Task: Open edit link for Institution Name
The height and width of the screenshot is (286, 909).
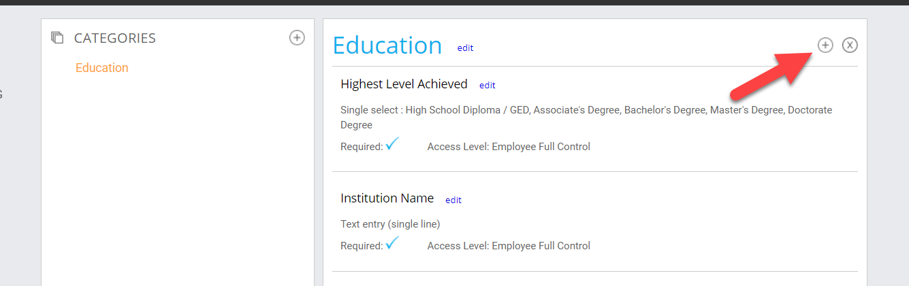Action: (x=453, y=200)
